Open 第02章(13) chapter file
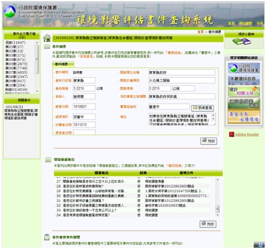This screenshot has height=249, width=266. coord(14,51)
